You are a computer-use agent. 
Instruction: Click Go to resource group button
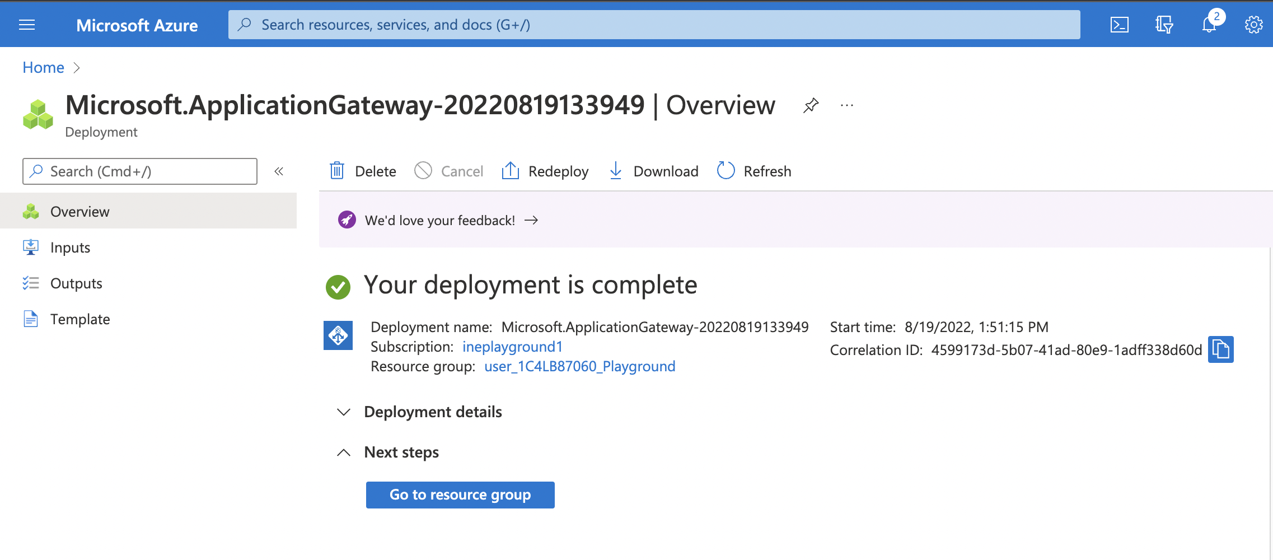tap(460, 495)
